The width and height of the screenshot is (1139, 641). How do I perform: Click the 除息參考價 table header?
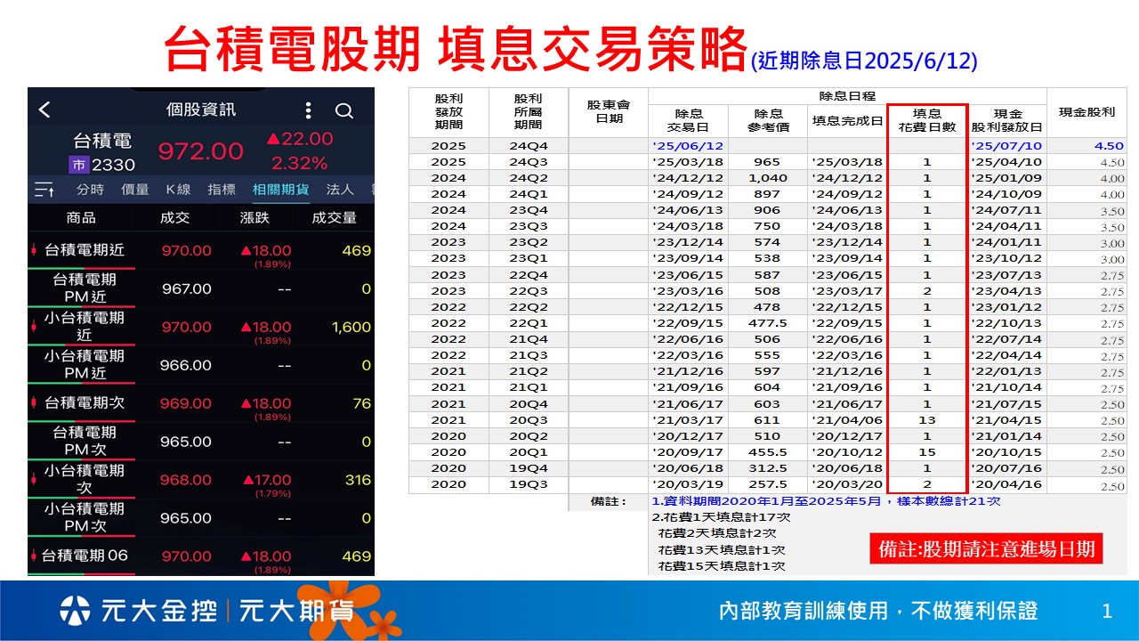pos(768,120)
